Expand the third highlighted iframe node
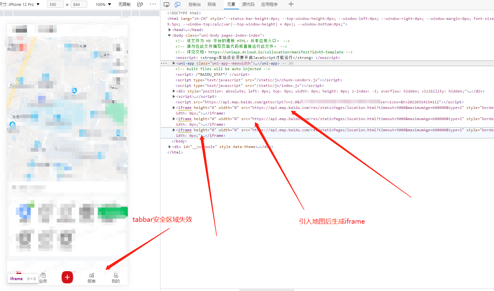The image size is (494, 291). coord(174,130)
